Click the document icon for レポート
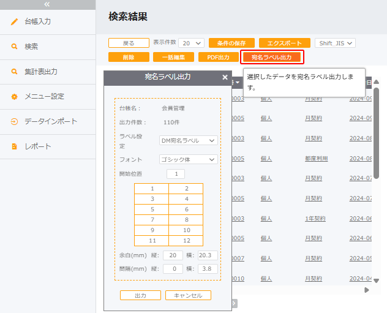This screenshot has height=313, width=387. pyautogui.click(x=15, y=147)
